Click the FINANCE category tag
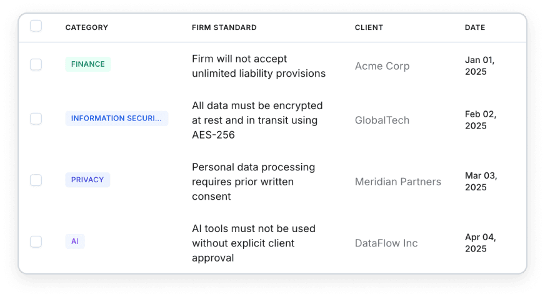This screenshot has width=545, height=297. pyautogui.click(x=88, y=64)
